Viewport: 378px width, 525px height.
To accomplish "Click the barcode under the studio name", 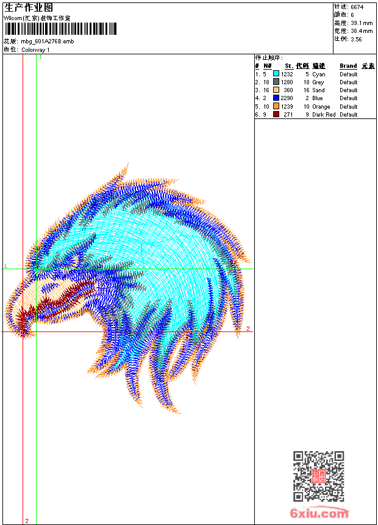I will [x=60, y=29].
